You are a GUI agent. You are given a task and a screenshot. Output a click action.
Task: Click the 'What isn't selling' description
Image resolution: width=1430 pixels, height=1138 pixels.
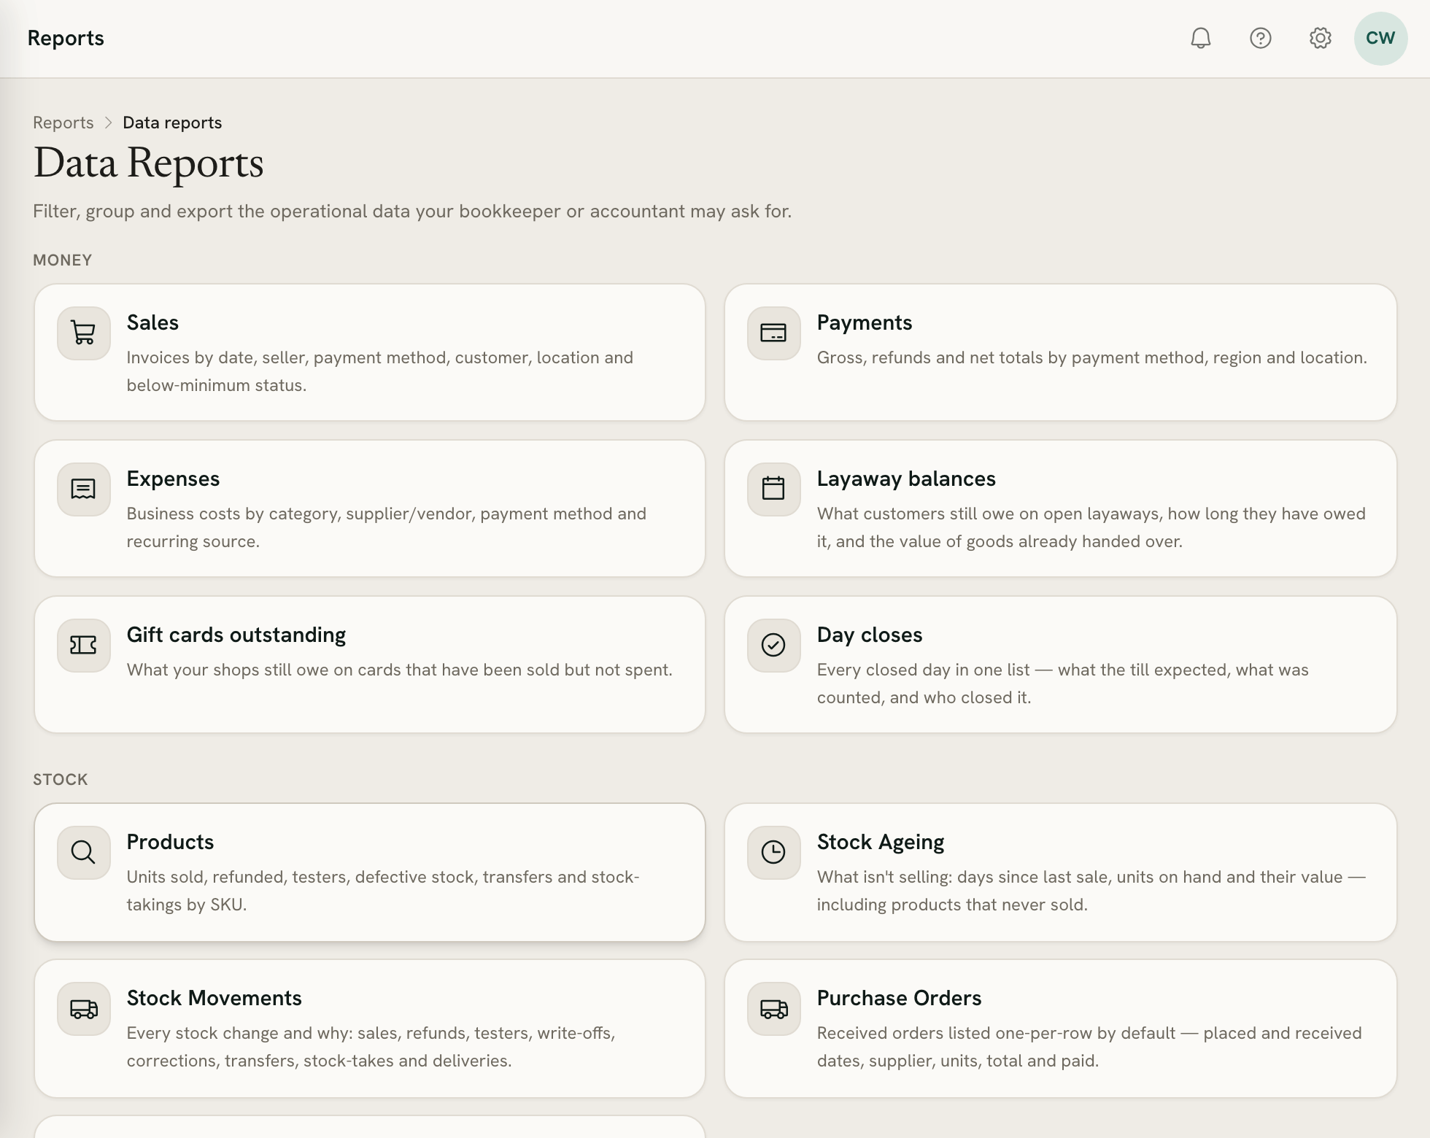[1091, 891]
